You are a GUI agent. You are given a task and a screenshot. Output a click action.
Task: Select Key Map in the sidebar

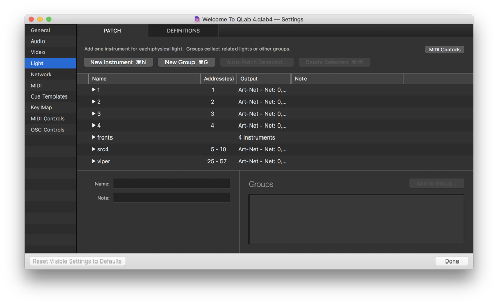point(41,107)
